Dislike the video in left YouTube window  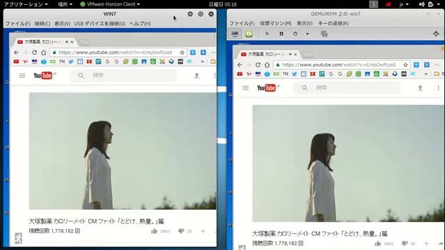(x=181, y=231)
